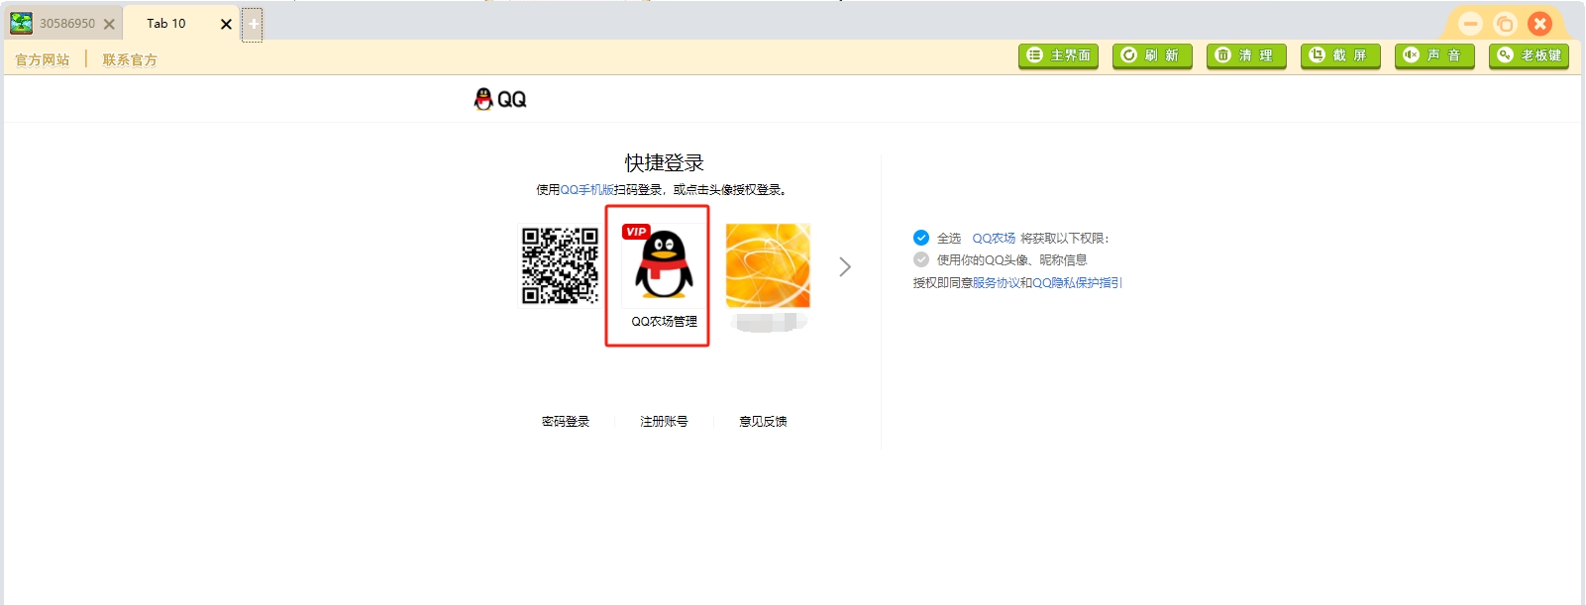Take a screenshot with 截屏 button
Screen dimensions: 1586x605
pyautogui.click(x=1340, y=55)
